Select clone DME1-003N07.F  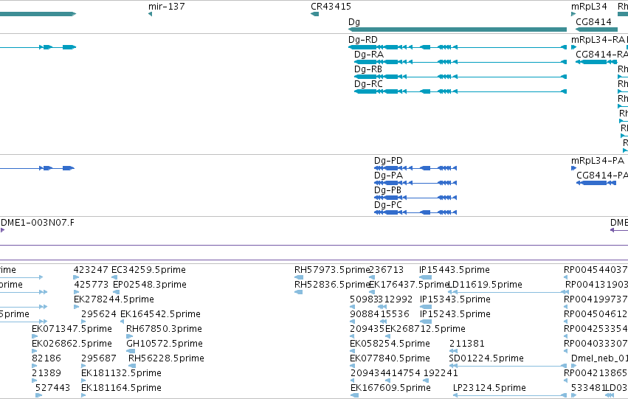click(x=38, y=223)
